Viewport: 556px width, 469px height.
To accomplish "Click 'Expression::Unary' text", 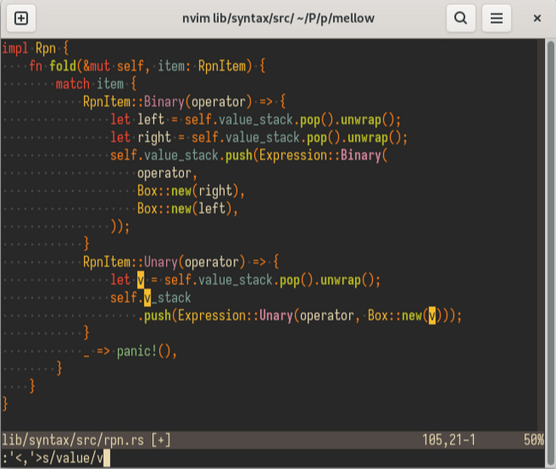I will click(x=235, y=316).
